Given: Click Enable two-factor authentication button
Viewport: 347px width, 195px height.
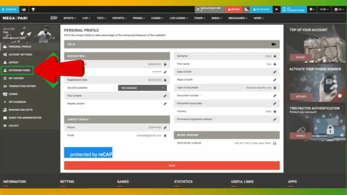Looking at the screenshot, I should [x=301, y=135].
